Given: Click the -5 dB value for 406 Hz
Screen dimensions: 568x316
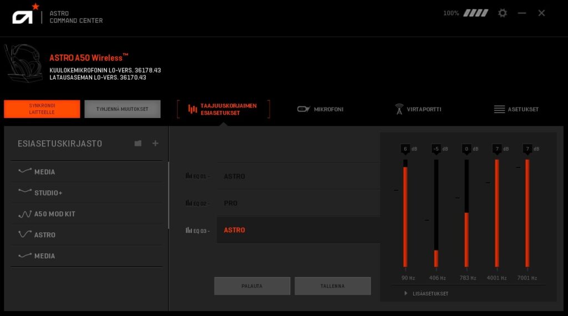Looking at the screenshot, I should 436,149.
